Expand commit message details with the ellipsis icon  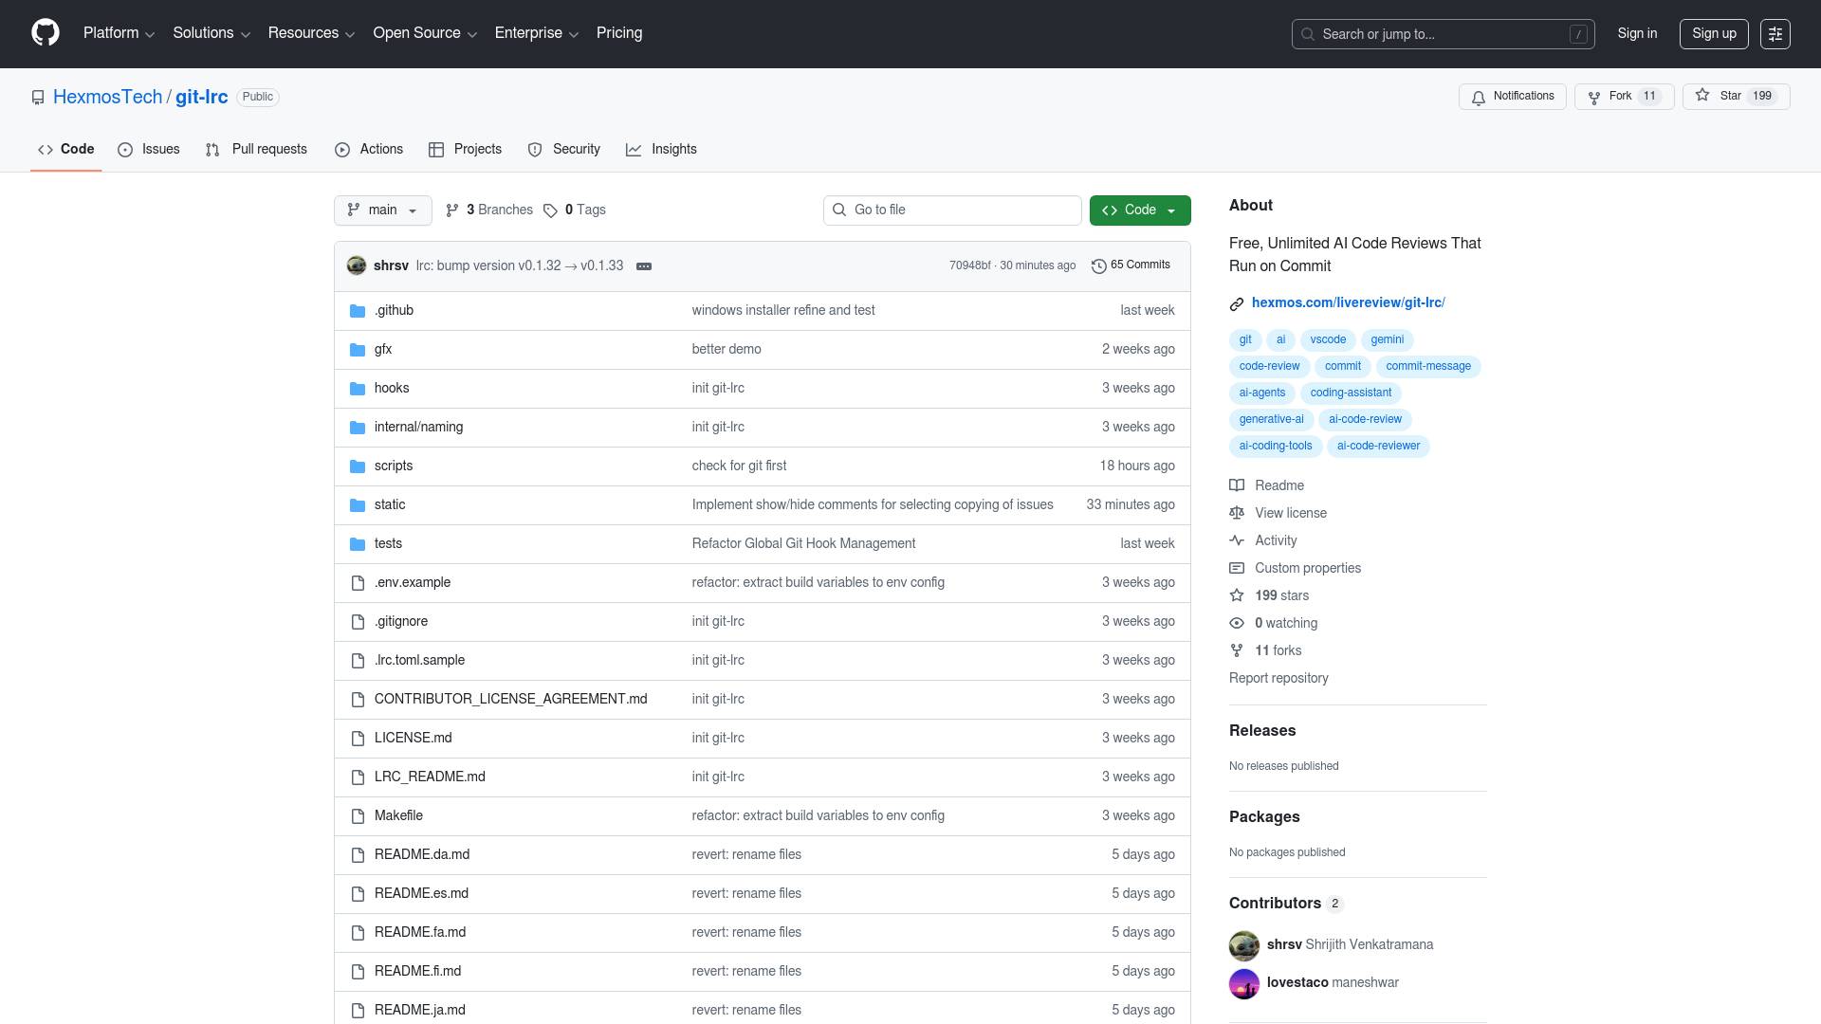(644, 266)
